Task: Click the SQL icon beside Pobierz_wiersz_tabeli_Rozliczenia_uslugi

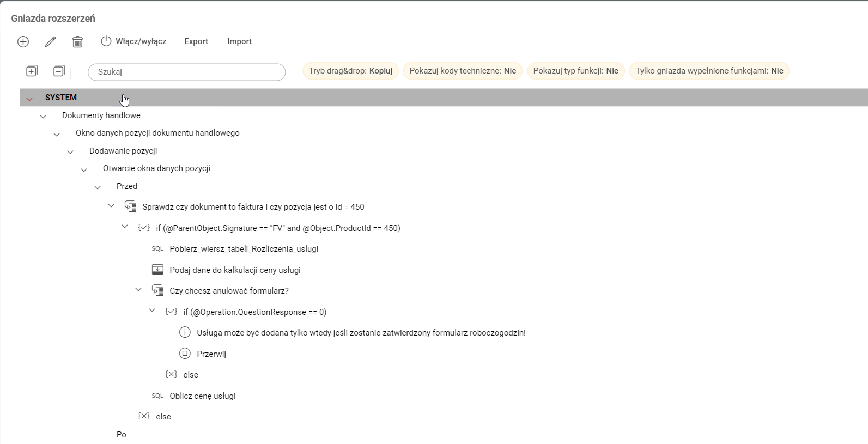Action: 157,249
